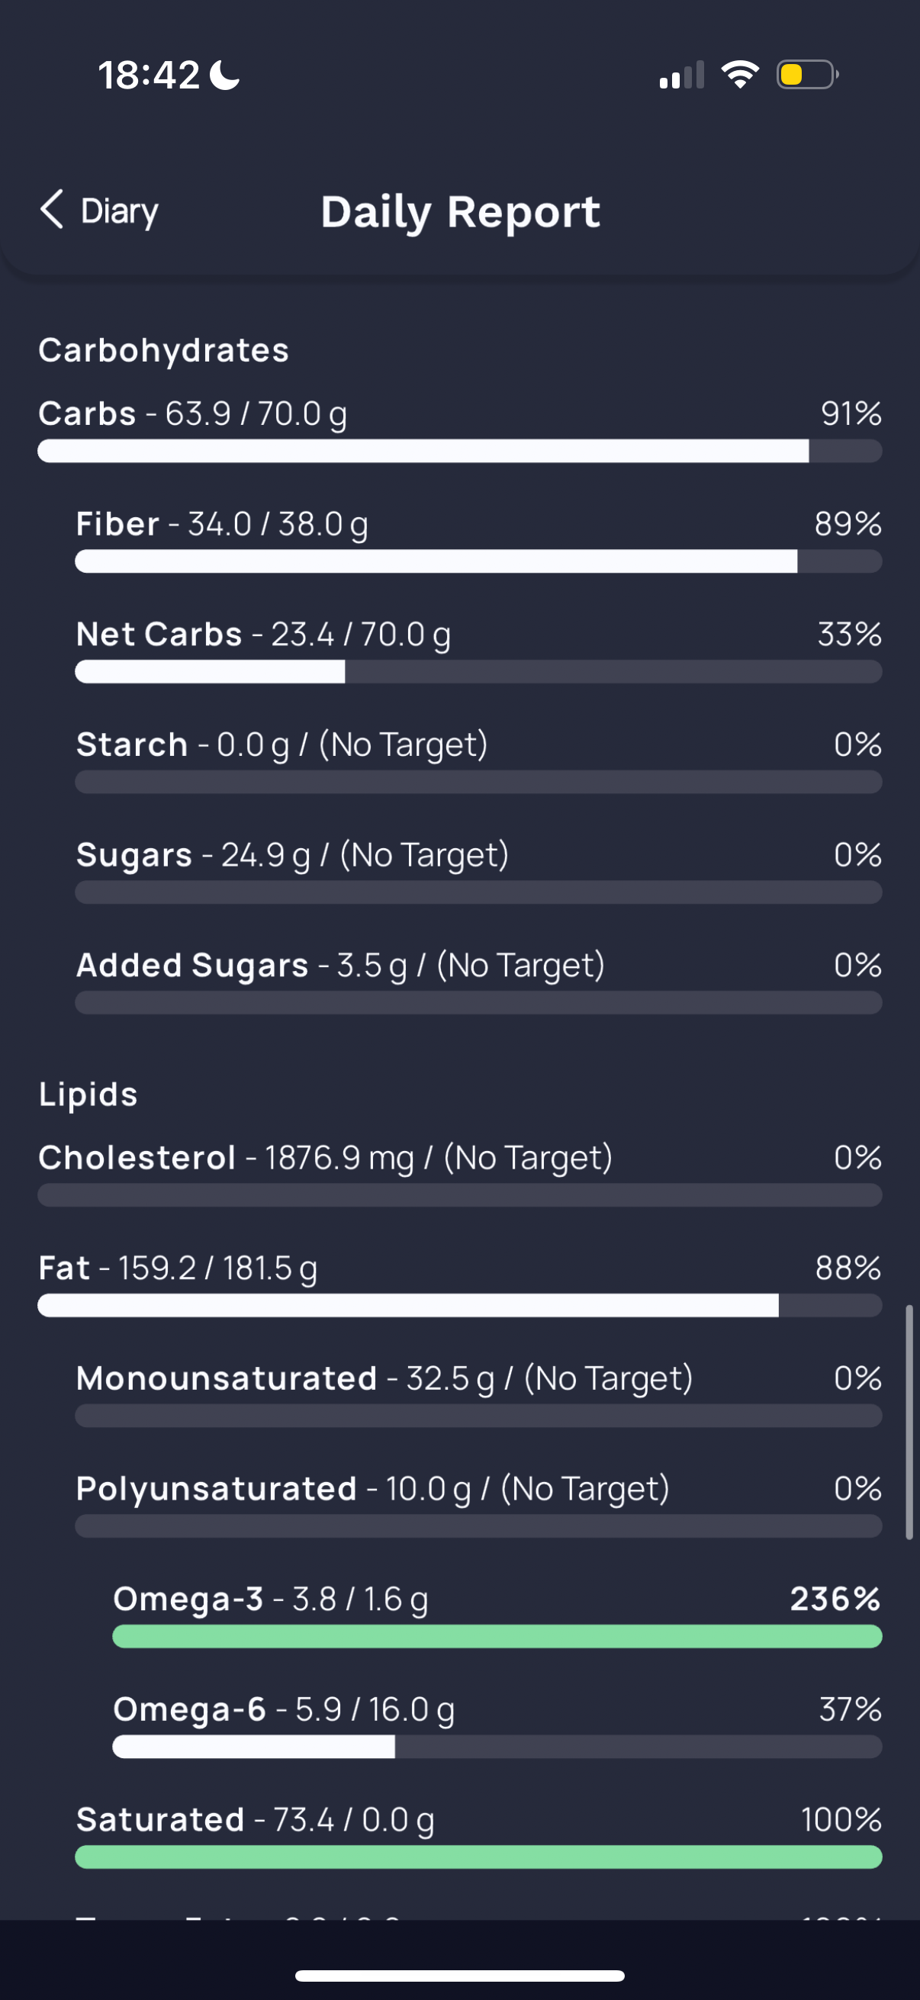Tap the Wi-Fi status icon

[x=740, y=75]
